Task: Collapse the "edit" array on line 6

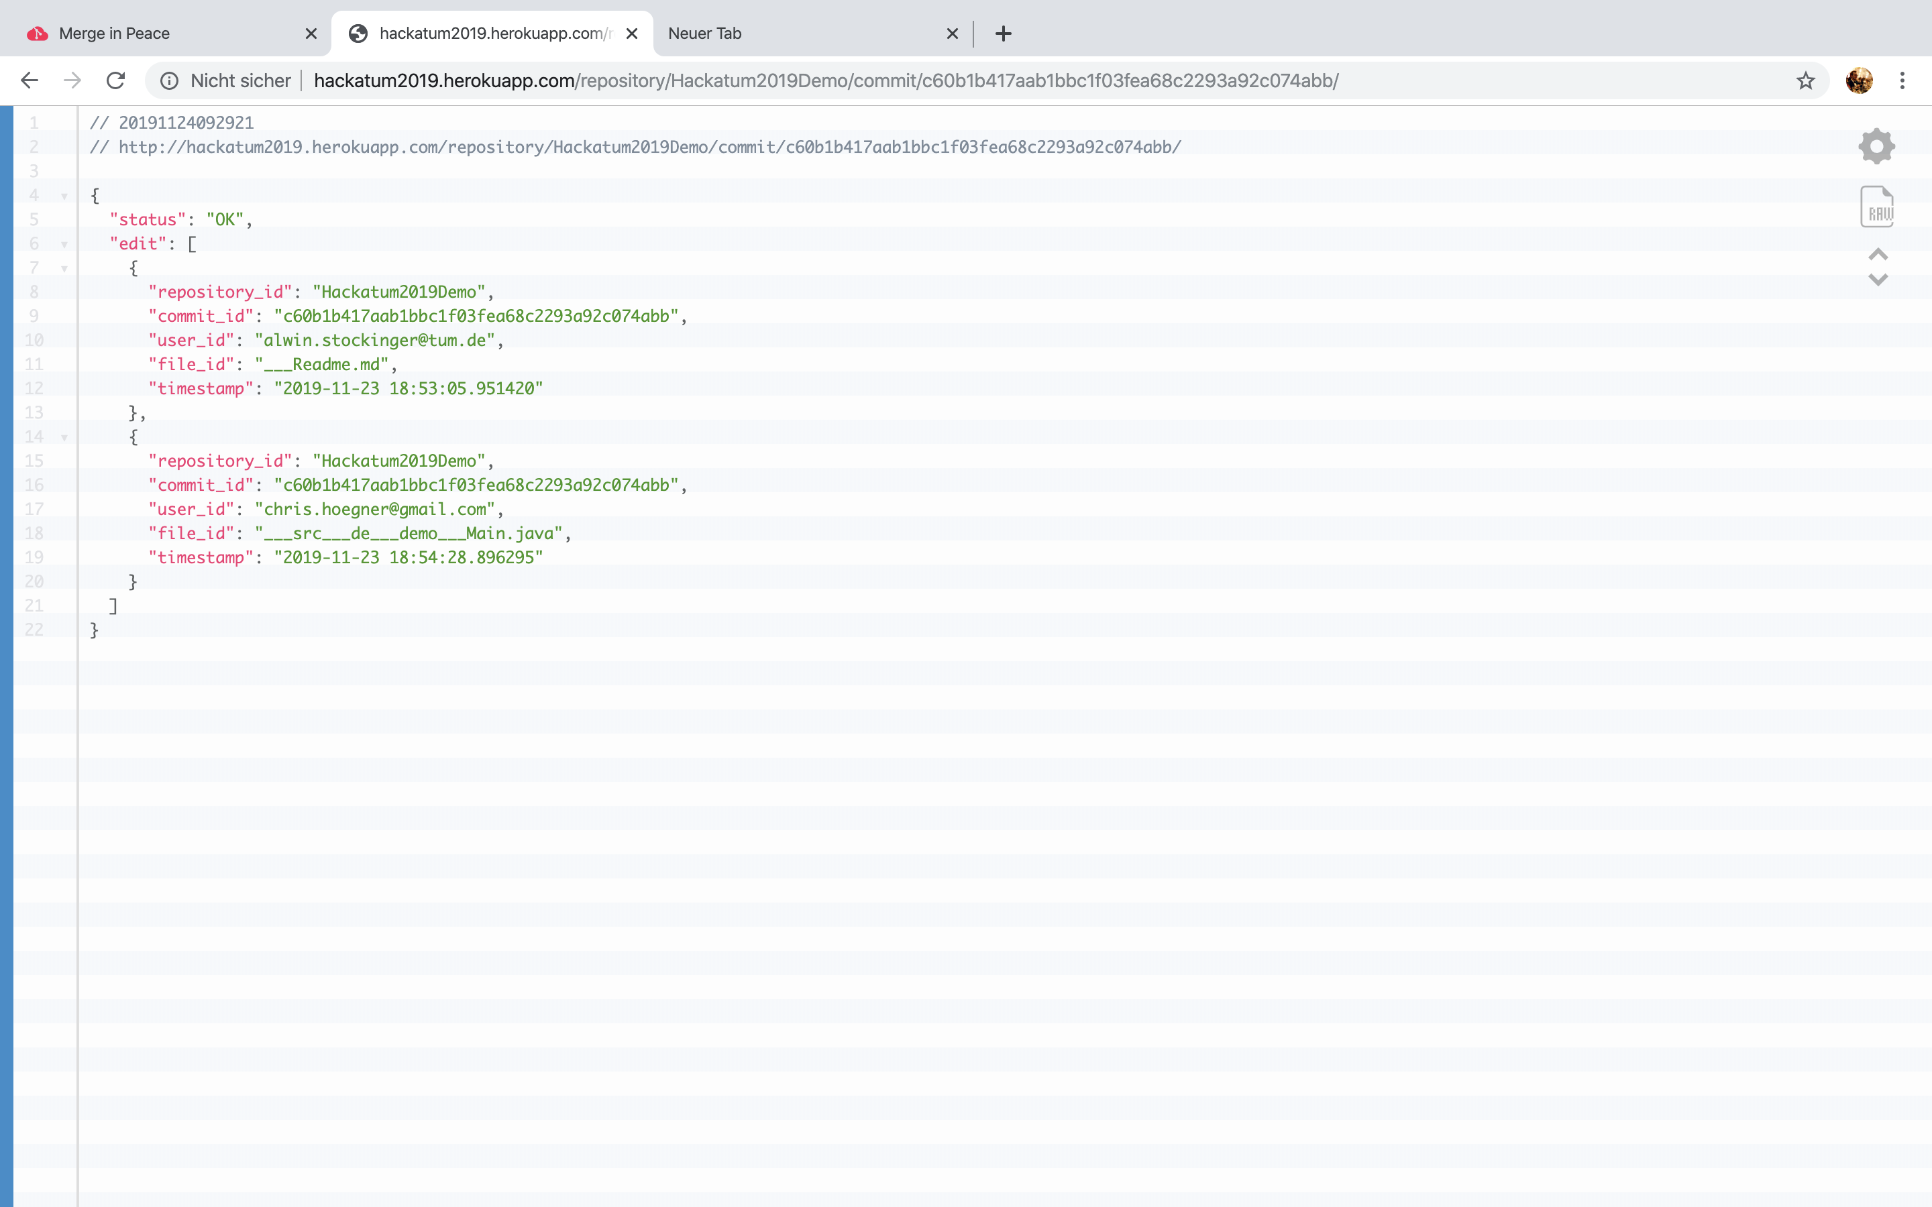Action: (64, 244)
